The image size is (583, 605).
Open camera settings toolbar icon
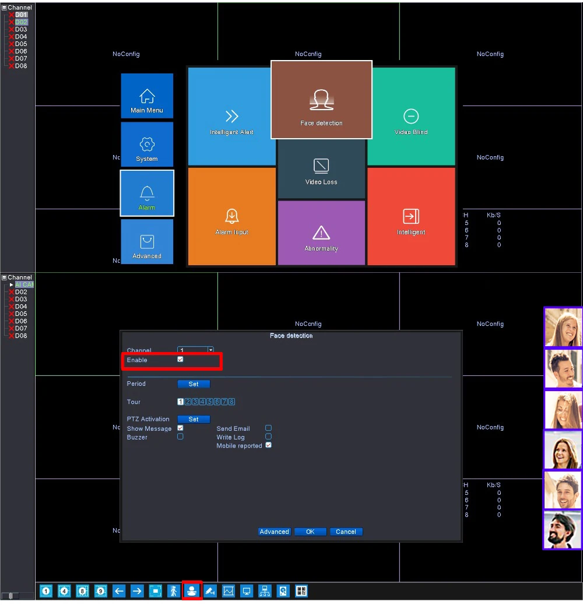coord(210,591)
